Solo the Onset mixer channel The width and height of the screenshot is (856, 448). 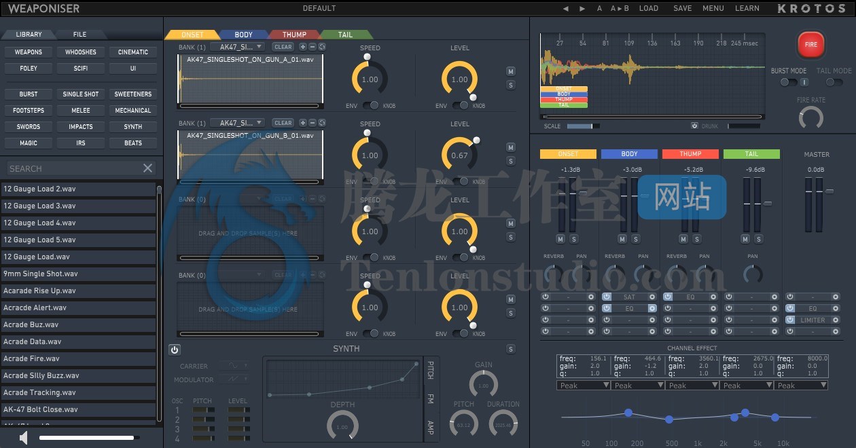574,239
